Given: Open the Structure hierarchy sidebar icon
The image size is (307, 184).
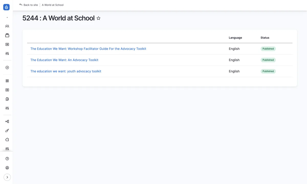Looking at the screenshot, I should pyautogui.click(x=7, y=122).
